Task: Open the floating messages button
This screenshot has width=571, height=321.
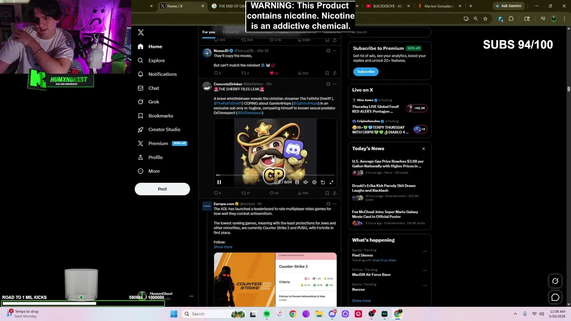Action: (555, 297)
